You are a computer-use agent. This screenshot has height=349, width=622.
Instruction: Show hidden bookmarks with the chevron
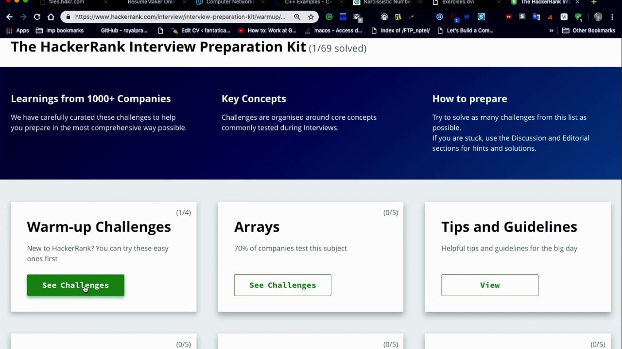pos(552,31)
